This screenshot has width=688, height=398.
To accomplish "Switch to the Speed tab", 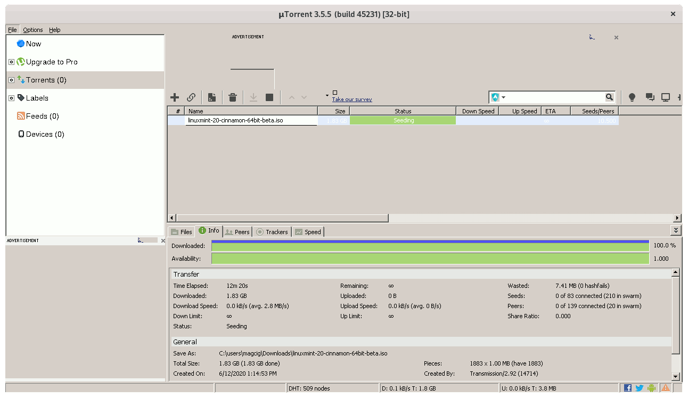I will tap(308, 231).
